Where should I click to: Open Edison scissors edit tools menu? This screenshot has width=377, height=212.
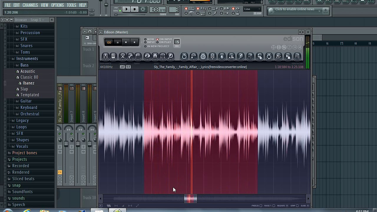[123, 56]
